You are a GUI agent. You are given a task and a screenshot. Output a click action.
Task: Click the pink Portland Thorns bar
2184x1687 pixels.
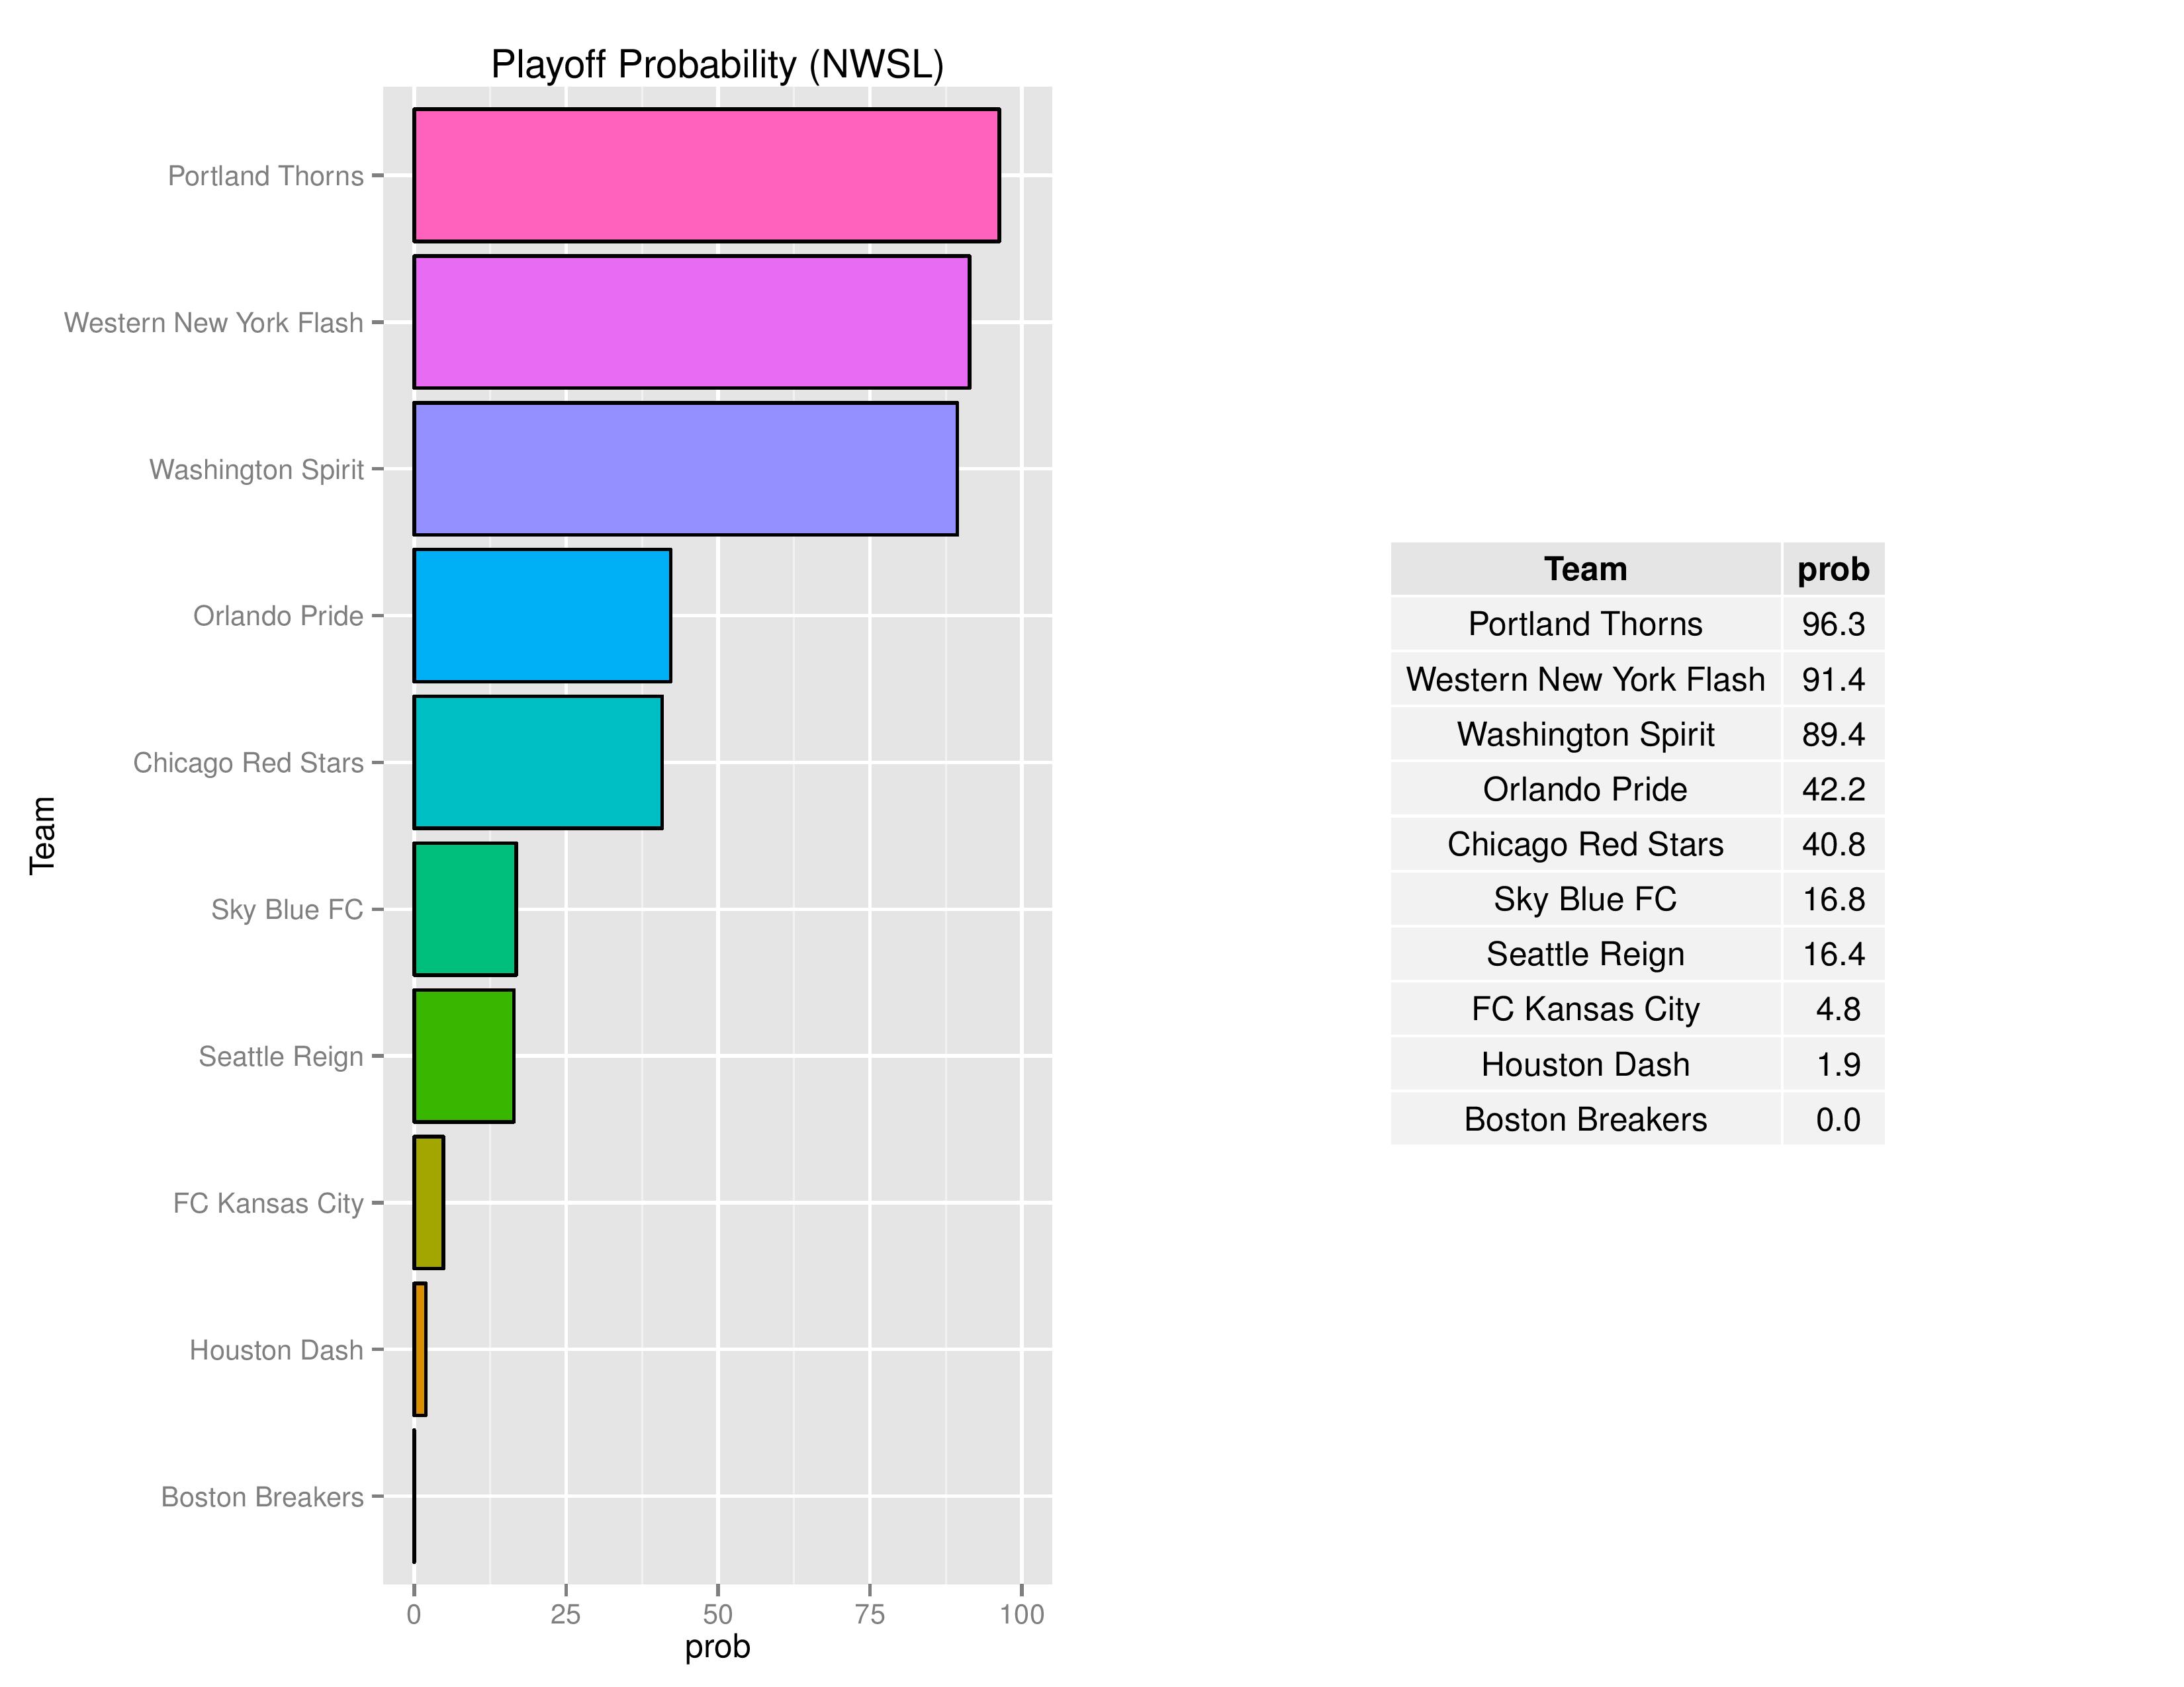pyautogui.click(x=706, y=175)
